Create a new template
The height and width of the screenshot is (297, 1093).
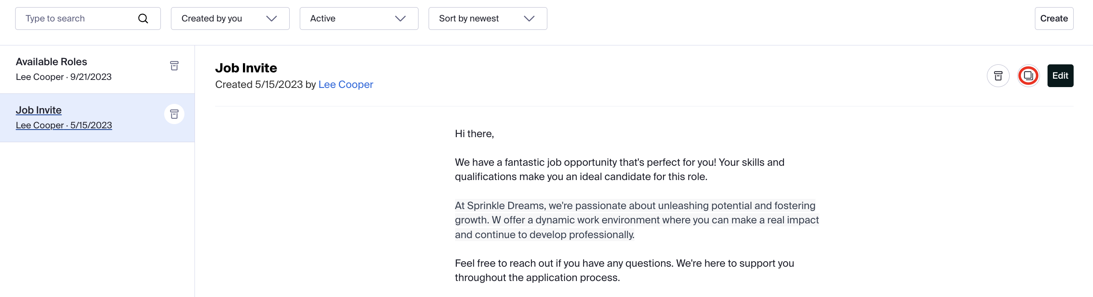(x=1053, y=19)
